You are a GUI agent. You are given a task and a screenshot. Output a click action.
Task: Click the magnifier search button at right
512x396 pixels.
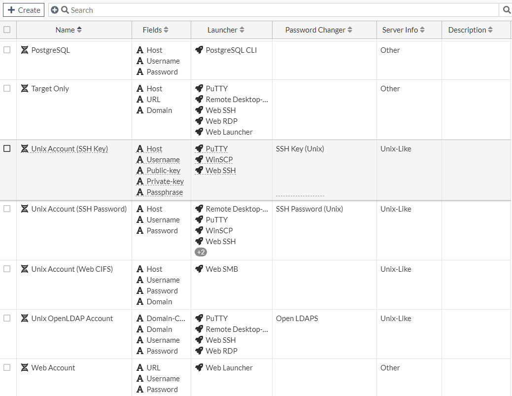pyautogui.click(x=507, y=10)
